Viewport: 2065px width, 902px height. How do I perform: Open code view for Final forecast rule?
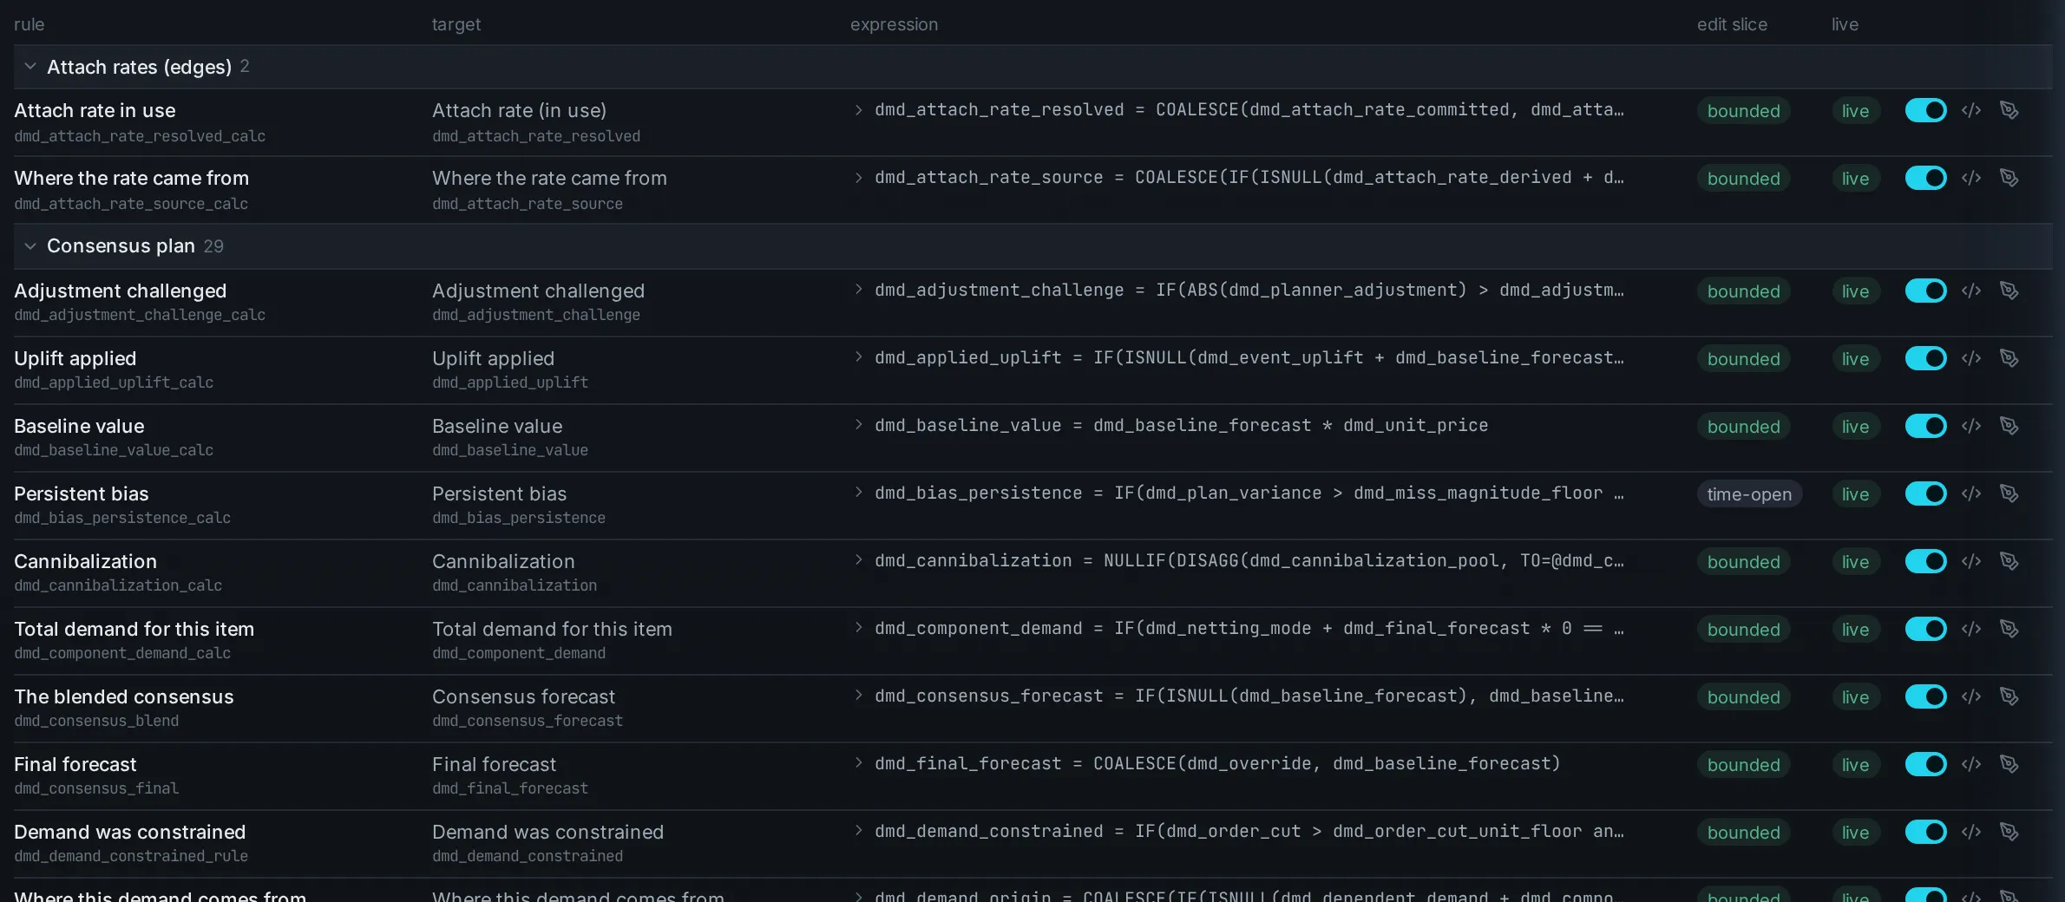tap(1971, 764)
